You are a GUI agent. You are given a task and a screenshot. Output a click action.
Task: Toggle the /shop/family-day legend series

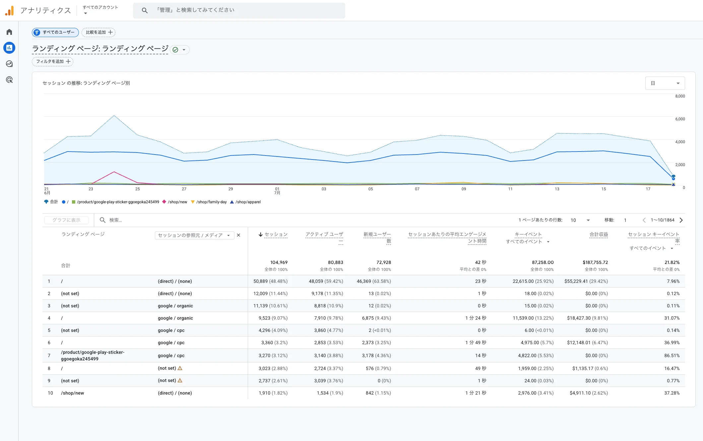pyautogui.click(x=209, y=202)
